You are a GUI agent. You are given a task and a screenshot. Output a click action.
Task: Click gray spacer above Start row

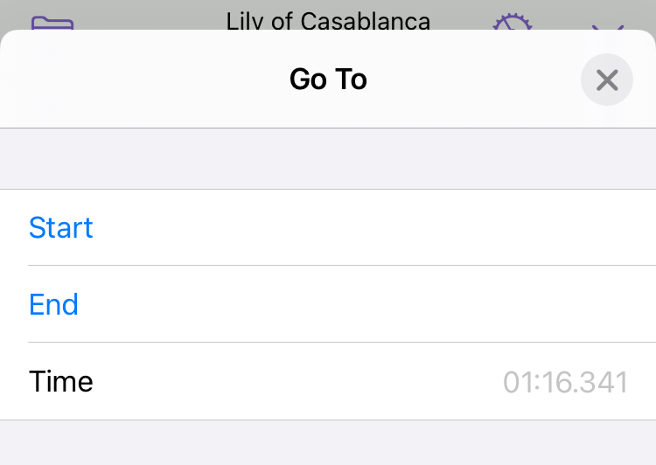tap(328, 159)
